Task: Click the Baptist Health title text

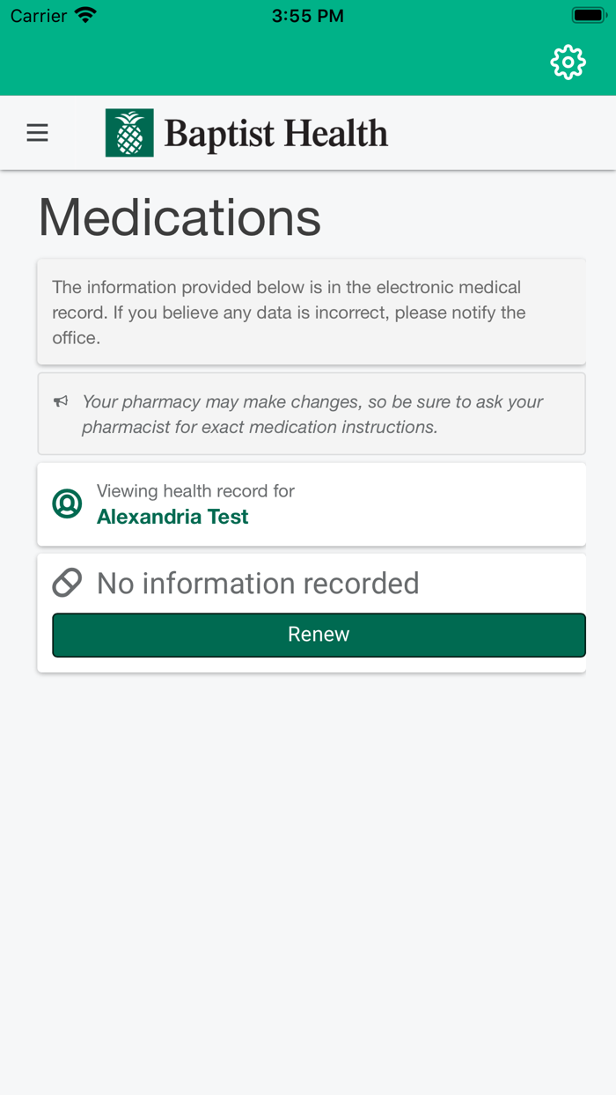Action: click(275, 134)
